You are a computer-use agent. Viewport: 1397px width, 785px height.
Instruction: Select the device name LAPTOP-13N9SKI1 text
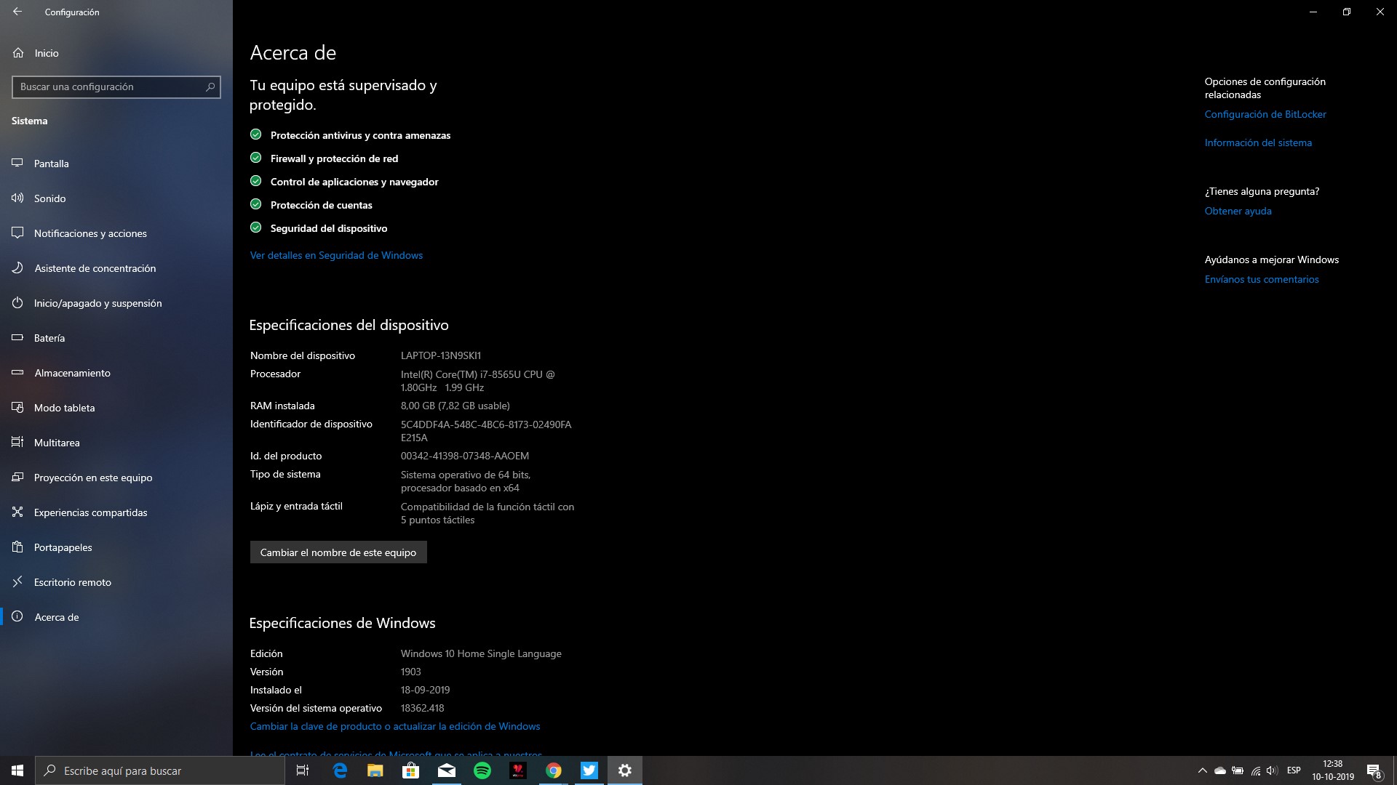tap(441, 355)
